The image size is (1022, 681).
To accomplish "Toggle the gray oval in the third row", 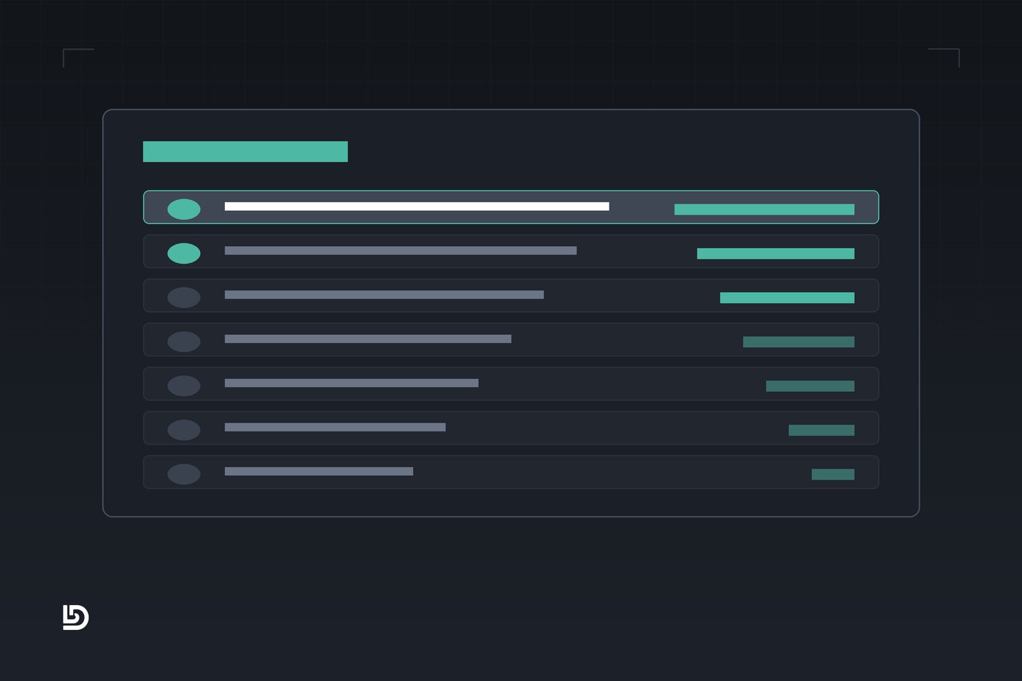I will click(184, 297).
